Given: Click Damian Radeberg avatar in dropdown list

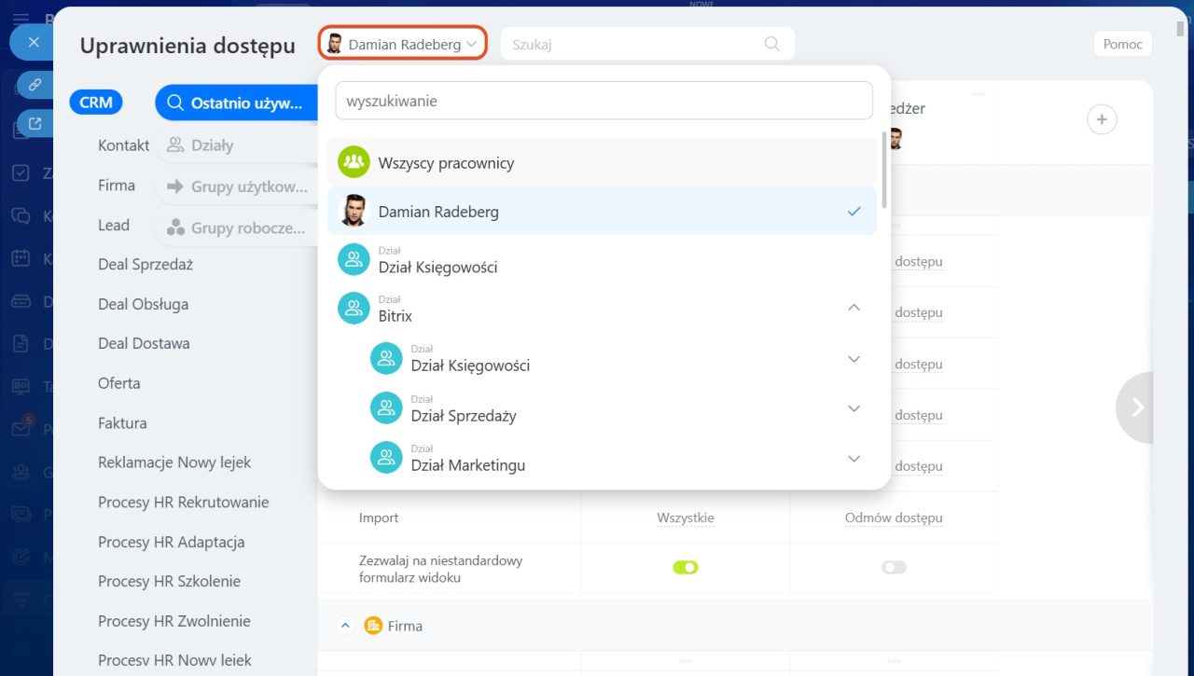Looking at the screenshot, I should pos(354,212).
